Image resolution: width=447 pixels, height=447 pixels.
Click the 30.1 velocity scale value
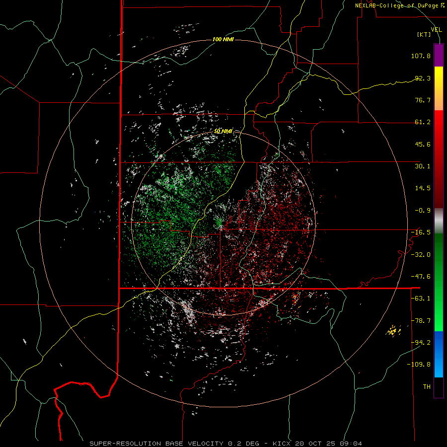pyautogui.click(x=423, y=166)
